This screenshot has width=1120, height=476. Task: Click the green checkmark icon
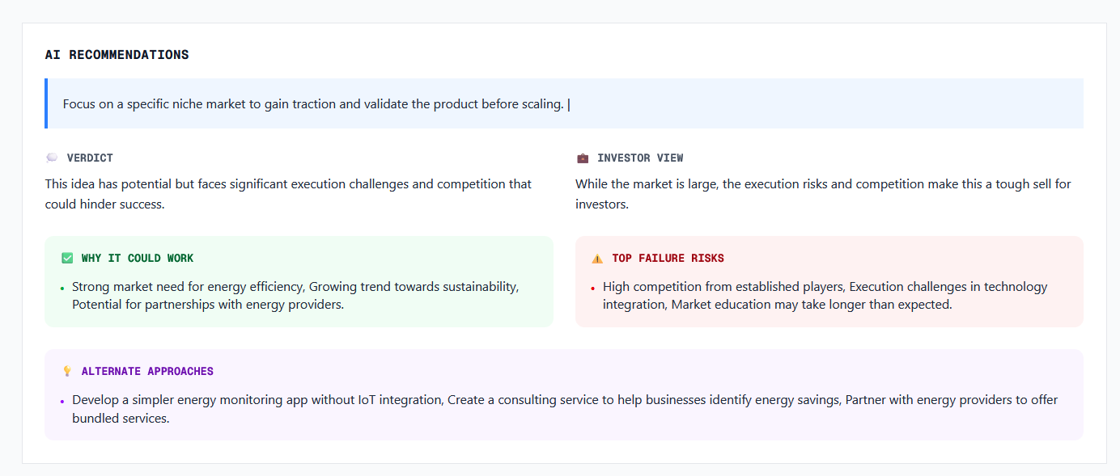(67, 259)
